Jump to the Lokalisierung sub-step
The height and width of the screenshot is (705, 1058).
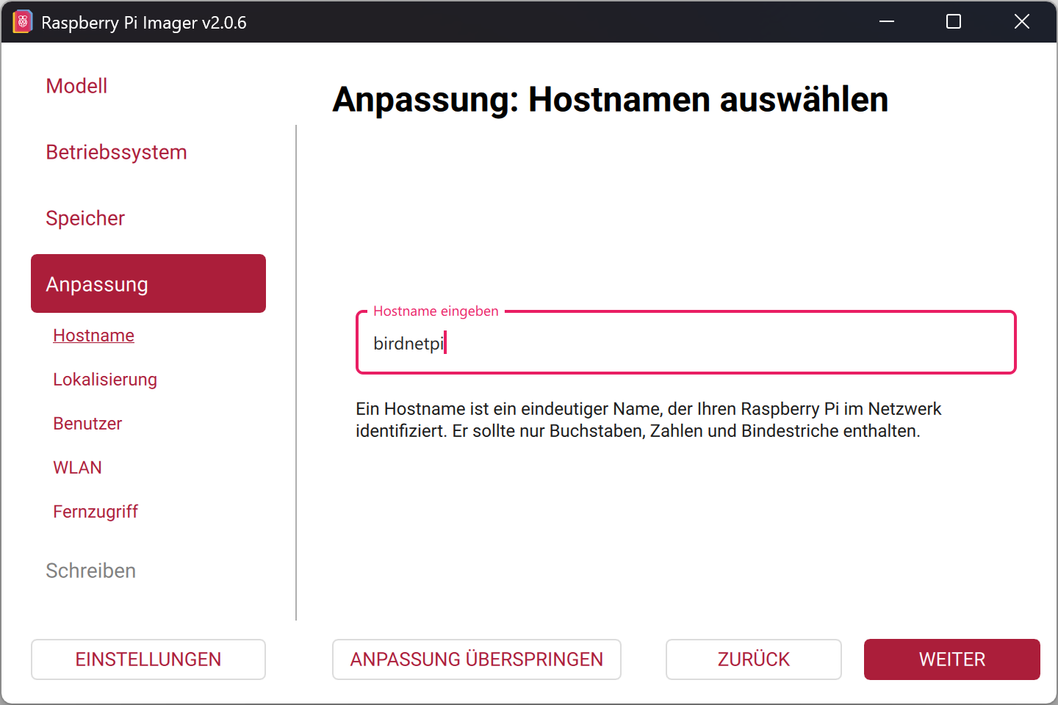tap(105, 380)
